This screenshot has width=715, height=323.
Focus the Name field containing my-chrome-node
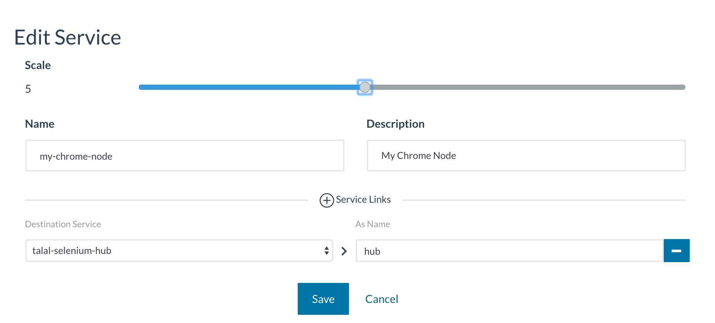pos(185,156)
